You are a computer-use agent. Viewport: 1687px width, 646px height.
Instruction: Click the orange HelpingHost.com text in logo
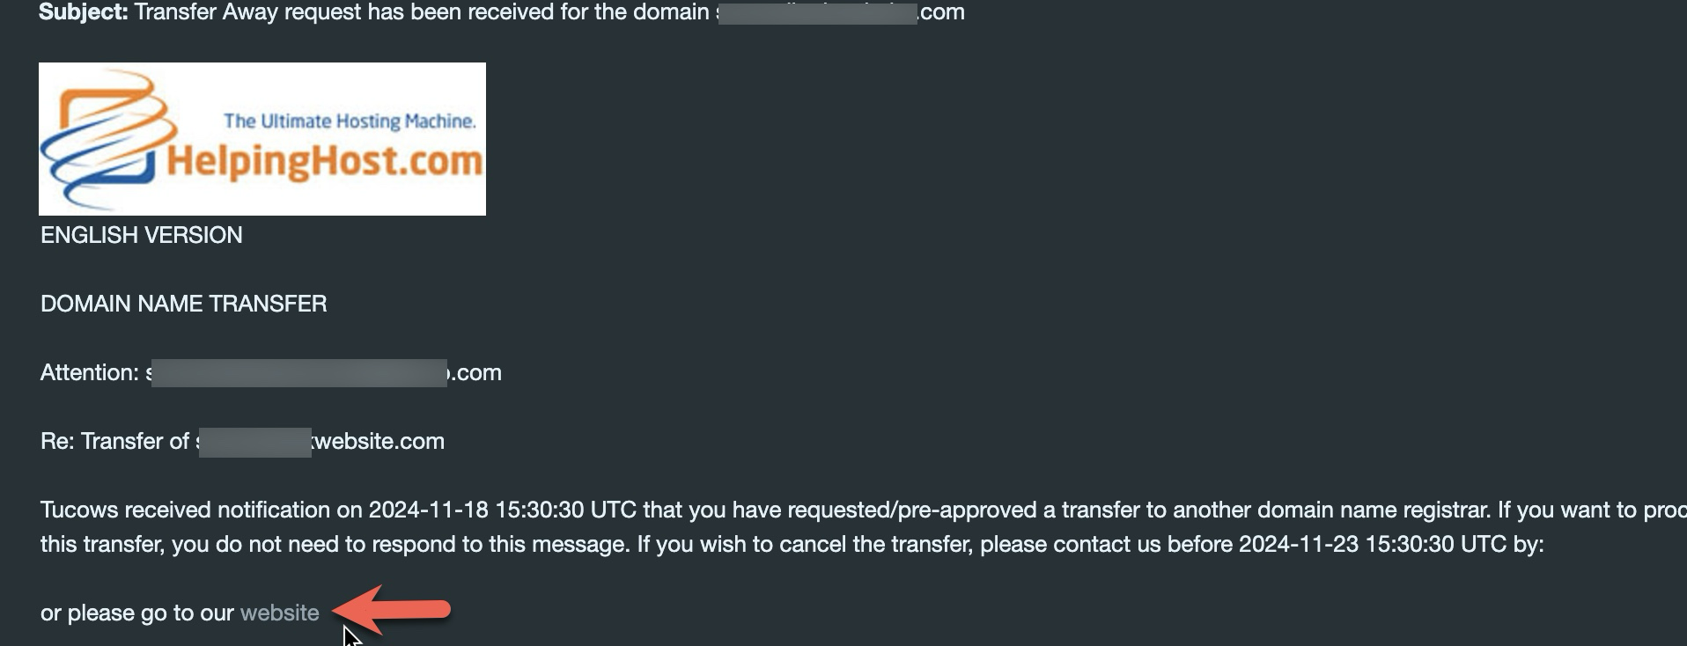tap(325, 162)
